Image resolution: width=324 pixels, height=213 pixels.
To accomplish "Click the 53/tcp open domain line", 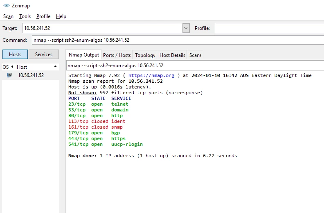I will (98, 110).
